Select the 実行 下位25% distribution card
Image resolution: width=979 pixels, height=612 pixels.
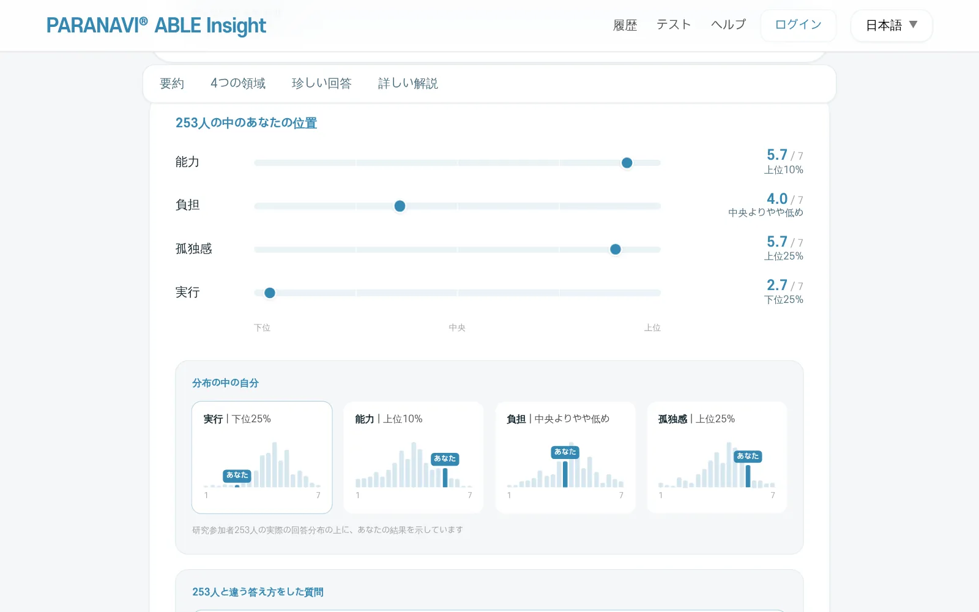[262, 457]
